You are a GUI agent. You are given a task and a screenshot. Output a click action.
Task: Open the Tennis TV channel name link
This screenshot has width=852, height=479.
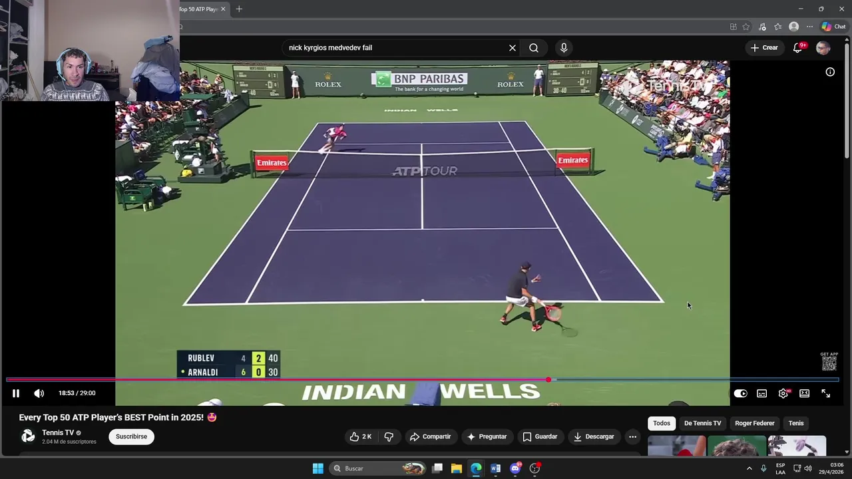tap(58, 432)
